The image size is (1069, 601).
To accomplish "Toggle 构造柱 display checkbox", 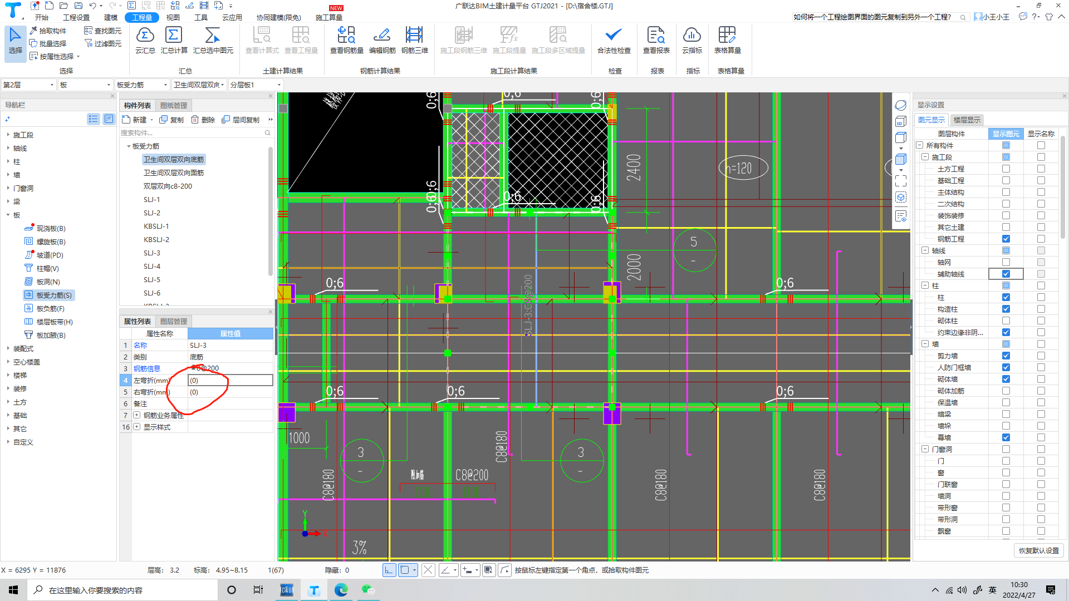I will tap(1006, 309).
